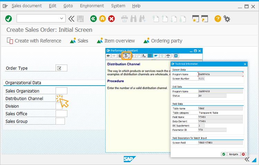Click the Previous Page icon
Image resolution: width=259 pixels, height=165 pixels.
pos(164,19)
